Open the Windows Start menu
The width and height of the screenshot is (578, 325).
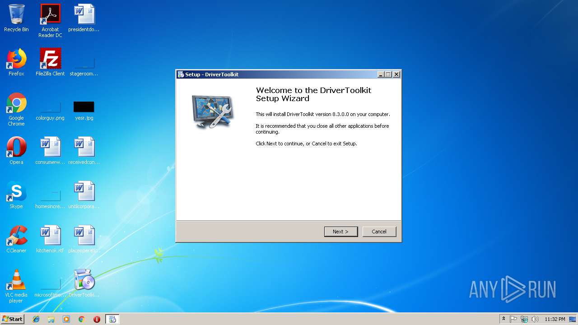coord(13,319)
